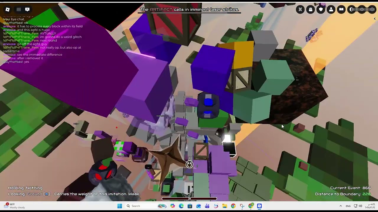Open the network icon in system tray
The image size is (378, 212).
point(356,206)
